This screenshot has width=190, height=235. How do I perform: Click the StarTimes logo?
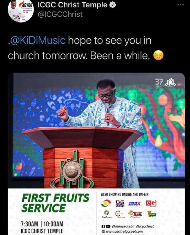[106, 214]
